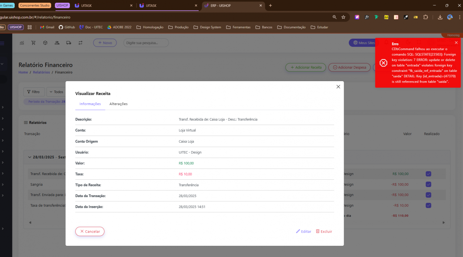463x257 pixels.
Task: Open the Todos dropdown filter
Action: click(56, 92)
